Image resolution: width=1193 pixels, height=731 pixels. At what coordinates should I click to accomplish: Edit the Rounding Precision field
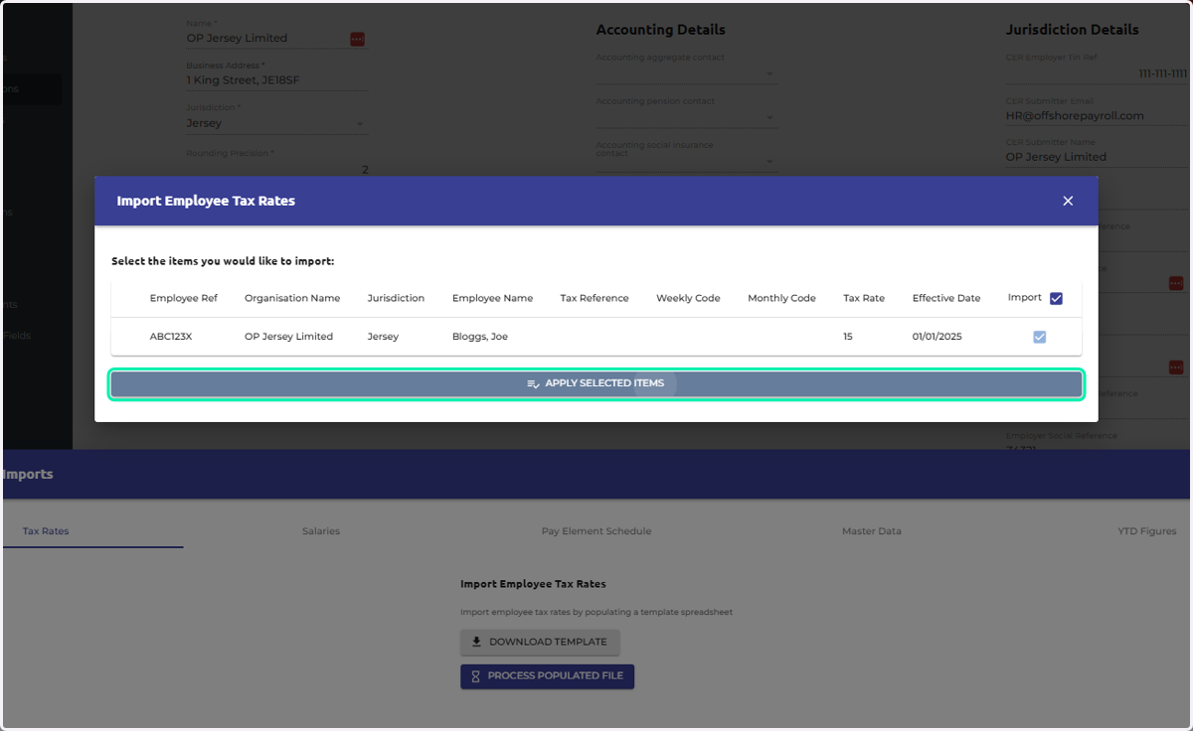277,169
